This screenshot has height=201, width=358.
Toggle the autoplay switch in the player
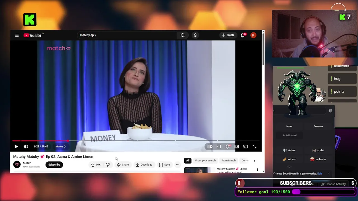click(209, 147)
